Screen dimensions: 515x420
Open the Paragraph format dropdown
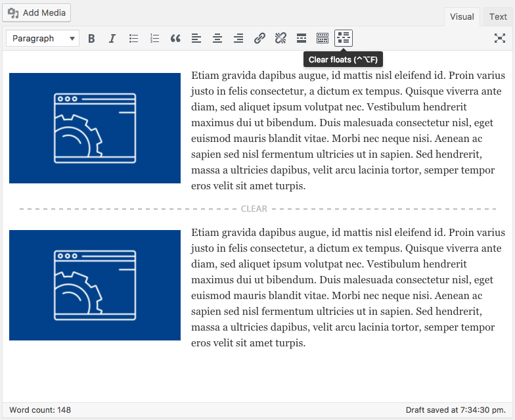43,38
